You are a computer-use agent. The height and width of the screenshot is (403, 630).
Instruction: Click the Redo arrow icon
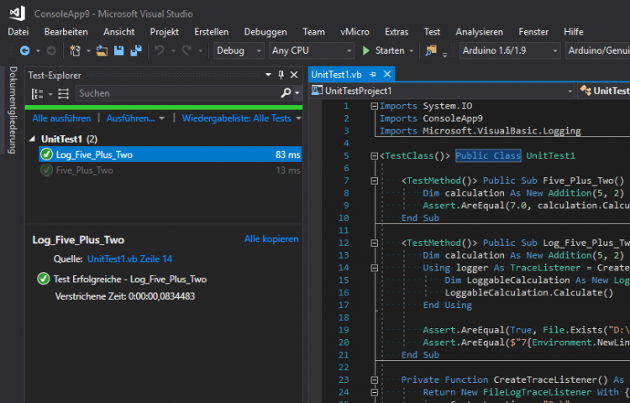point(186,50)
